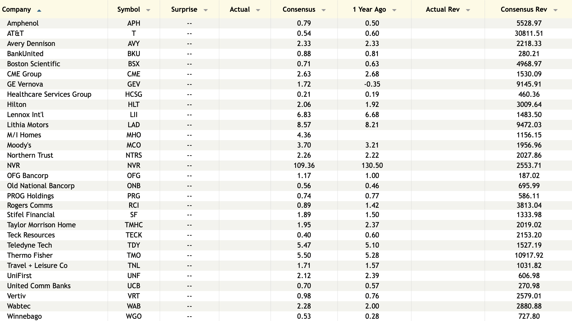The height and width of the screenshot is (321, 572).
Task: Select the GE Vernova row name
Action: (25, 84)
